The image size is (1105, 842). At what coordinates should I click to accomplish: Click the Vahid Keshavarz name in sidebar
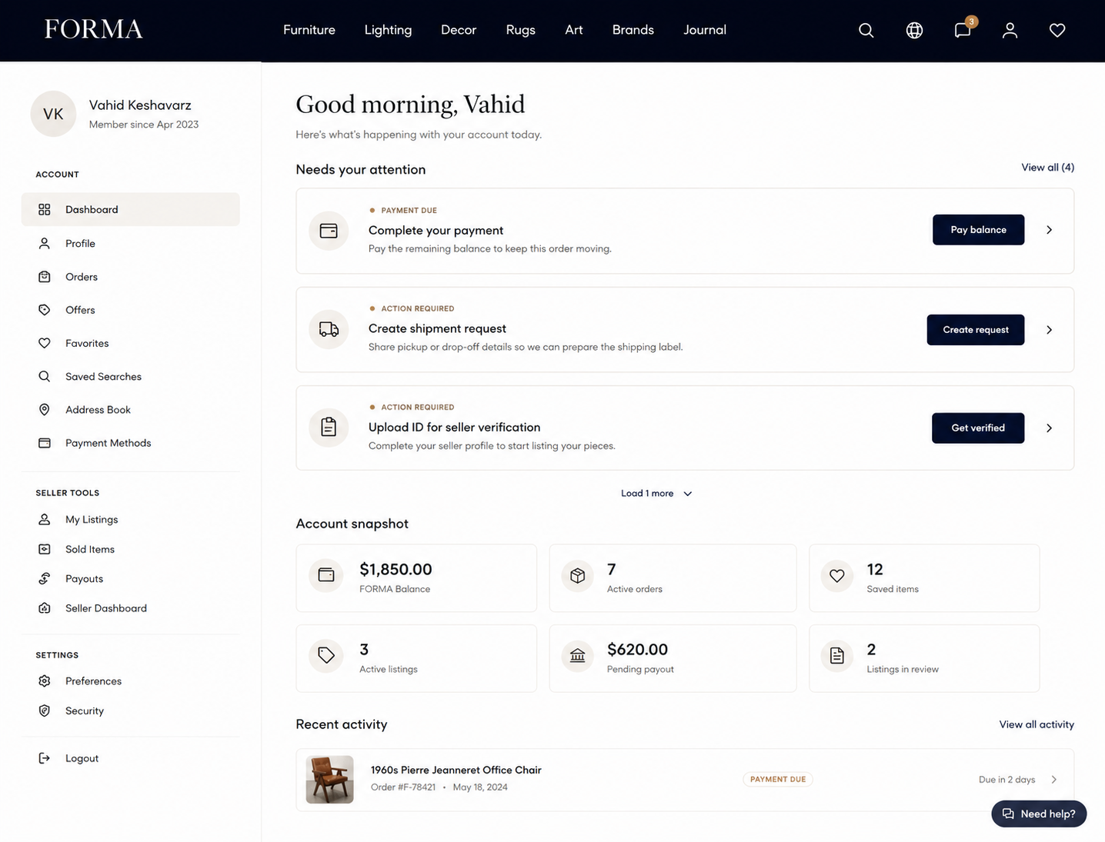click(140, 105)
